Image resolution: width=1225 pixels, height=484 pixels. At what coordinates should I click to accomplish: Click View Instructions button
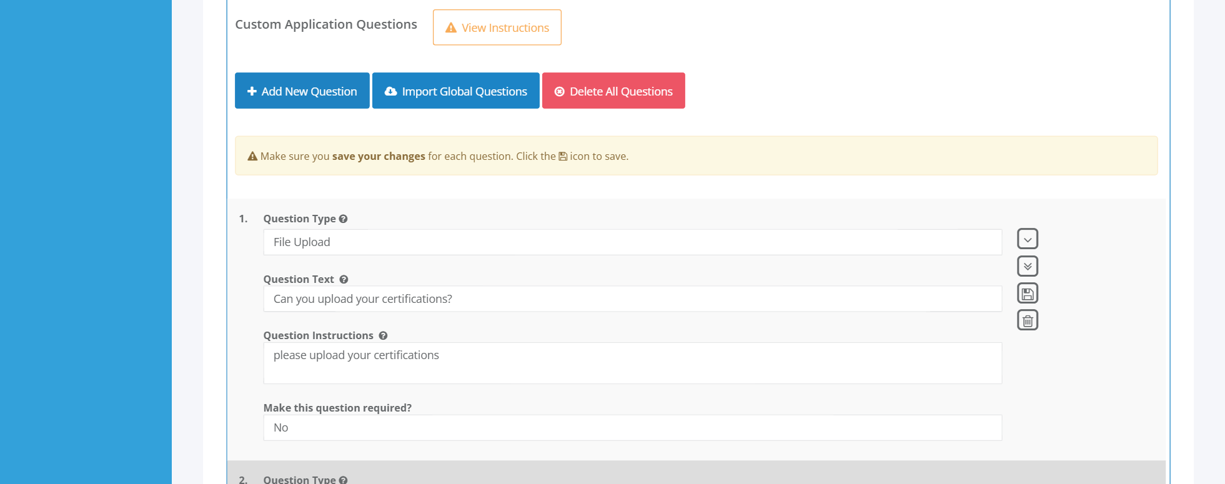497,27
